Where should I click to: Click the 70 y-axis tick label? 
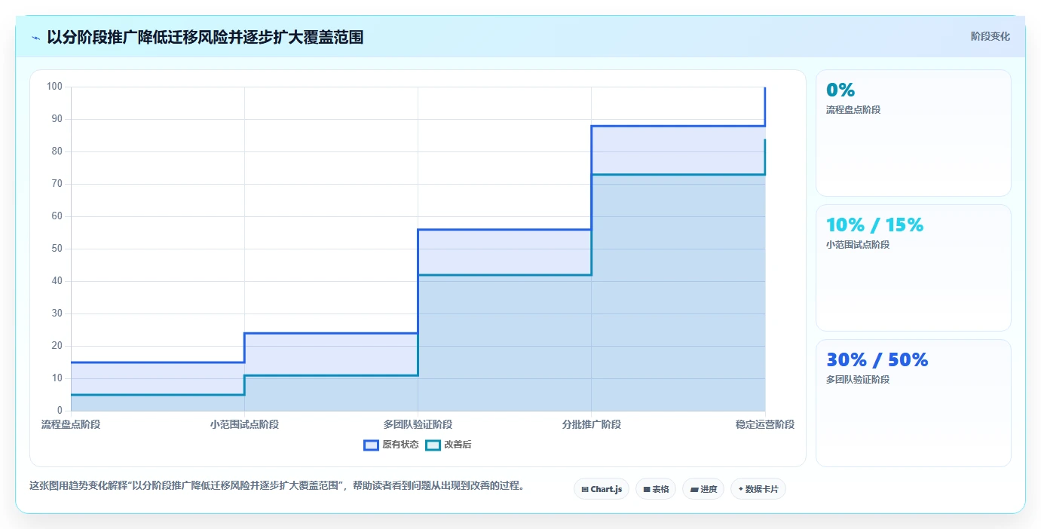(x=57, y=184)
